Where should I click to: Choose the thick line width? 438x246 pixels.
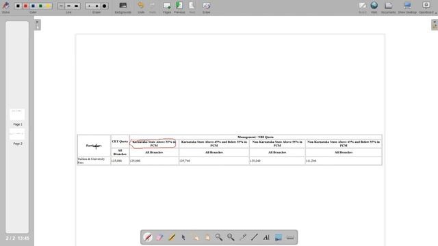[76, 6]
